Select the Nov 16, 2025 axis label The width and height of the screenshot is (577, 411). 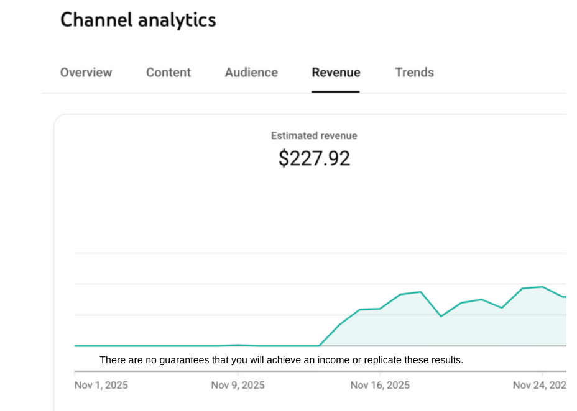(x=381, y=385)
